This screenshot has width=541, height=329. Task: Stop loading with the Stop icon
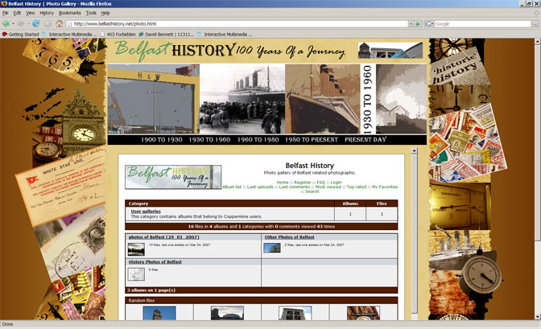tap(47, 24)
